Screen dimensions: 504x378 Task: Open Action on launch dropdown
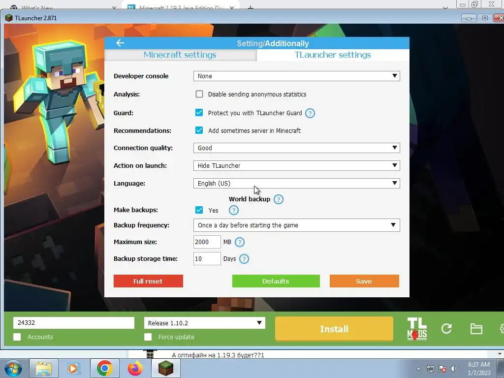coord(296,165)
